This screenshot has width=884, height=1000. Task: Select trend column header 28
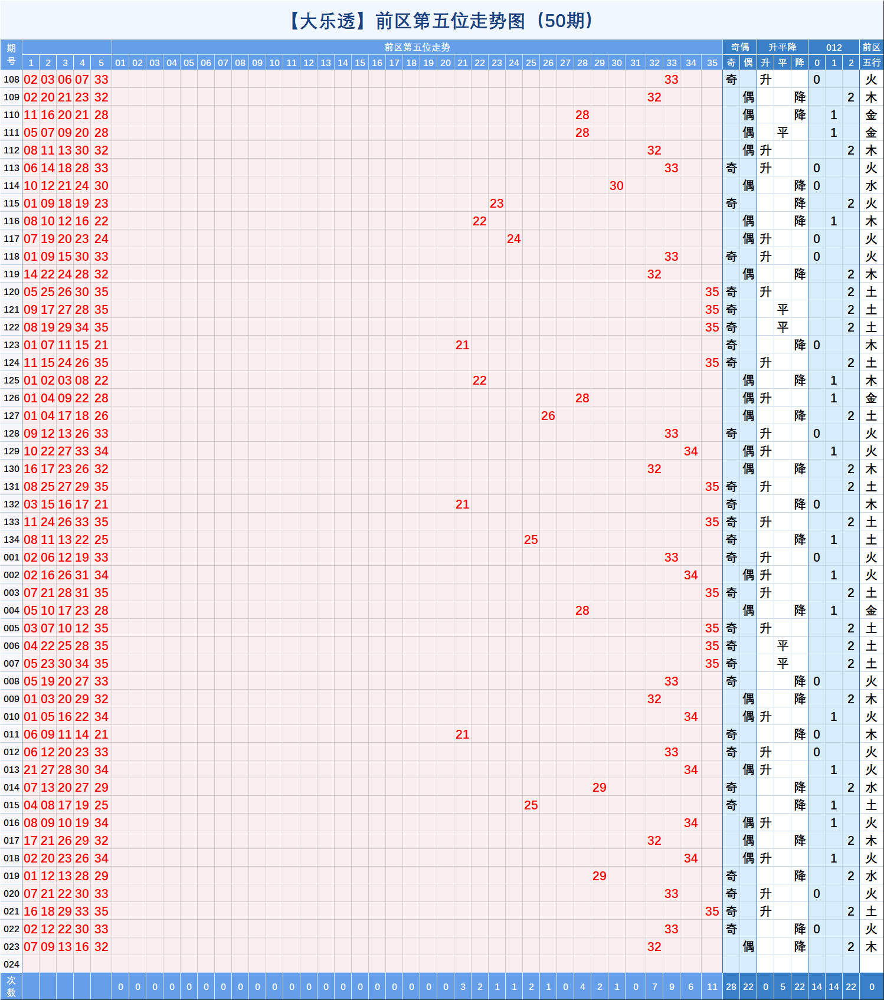click(x=582, y=63)
